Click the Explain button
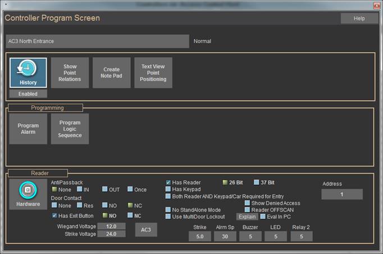This screenshot has width=383, height=254. [247, 216]
